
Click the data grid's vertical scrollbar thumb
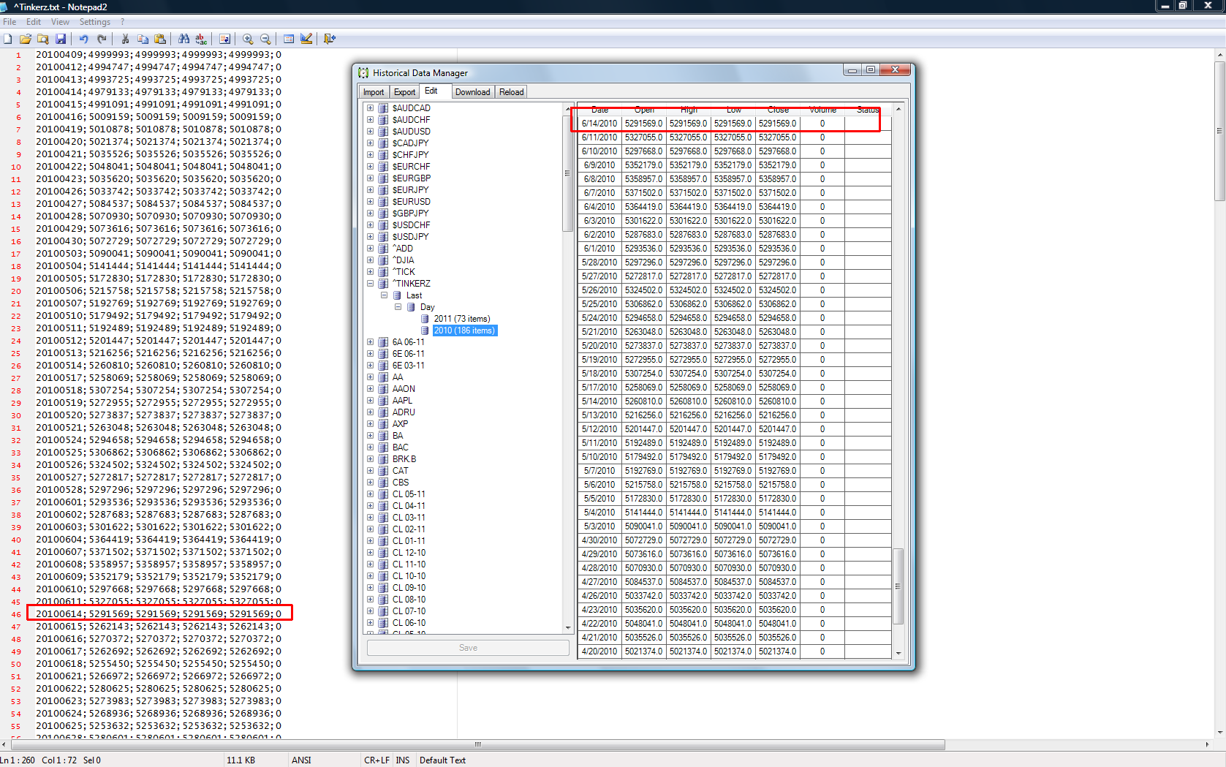[898, 586]
